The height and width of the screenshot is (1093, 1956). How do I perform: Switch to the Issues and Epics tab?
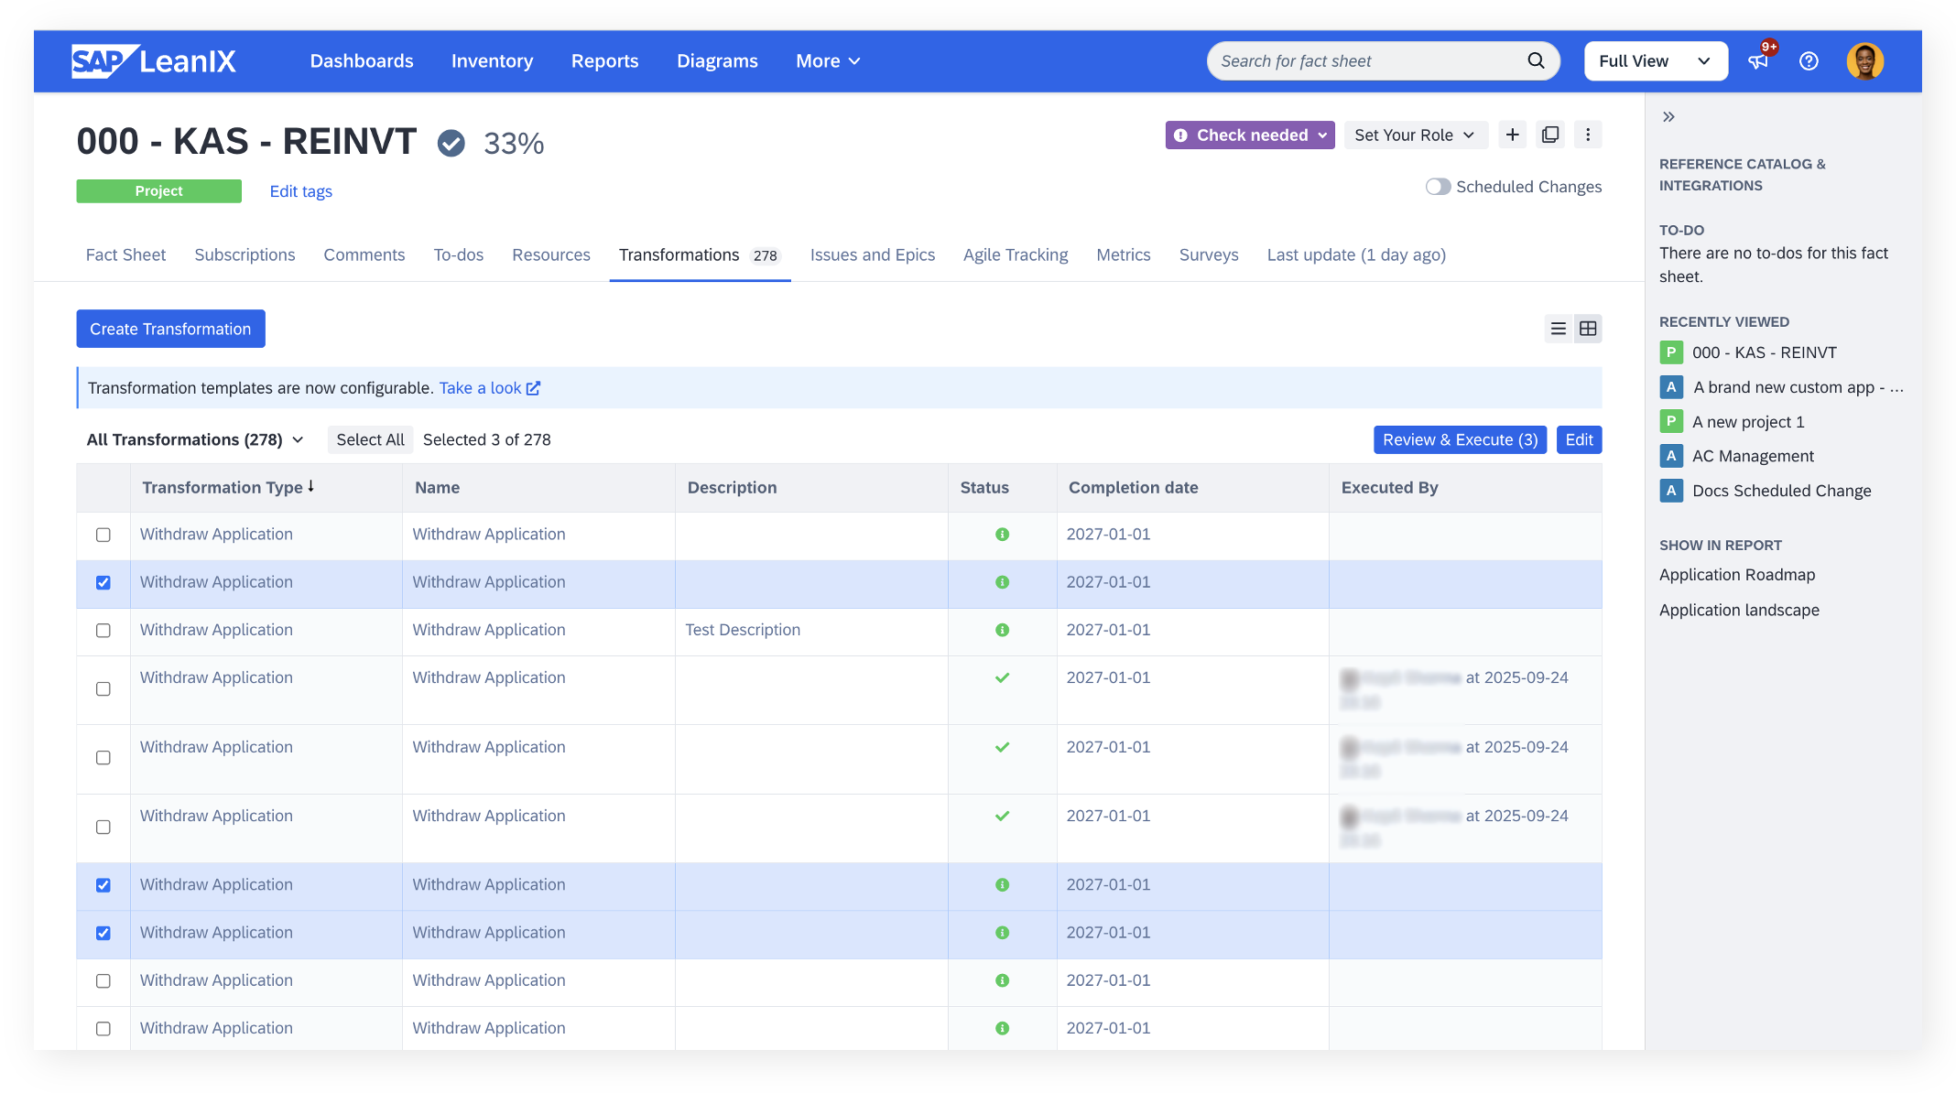[872, 254]
